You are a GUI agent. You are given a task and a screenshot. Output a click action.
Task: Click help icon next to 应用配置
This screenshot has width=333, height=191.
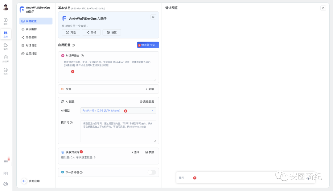pyautogui.click(x=73, y=45)
